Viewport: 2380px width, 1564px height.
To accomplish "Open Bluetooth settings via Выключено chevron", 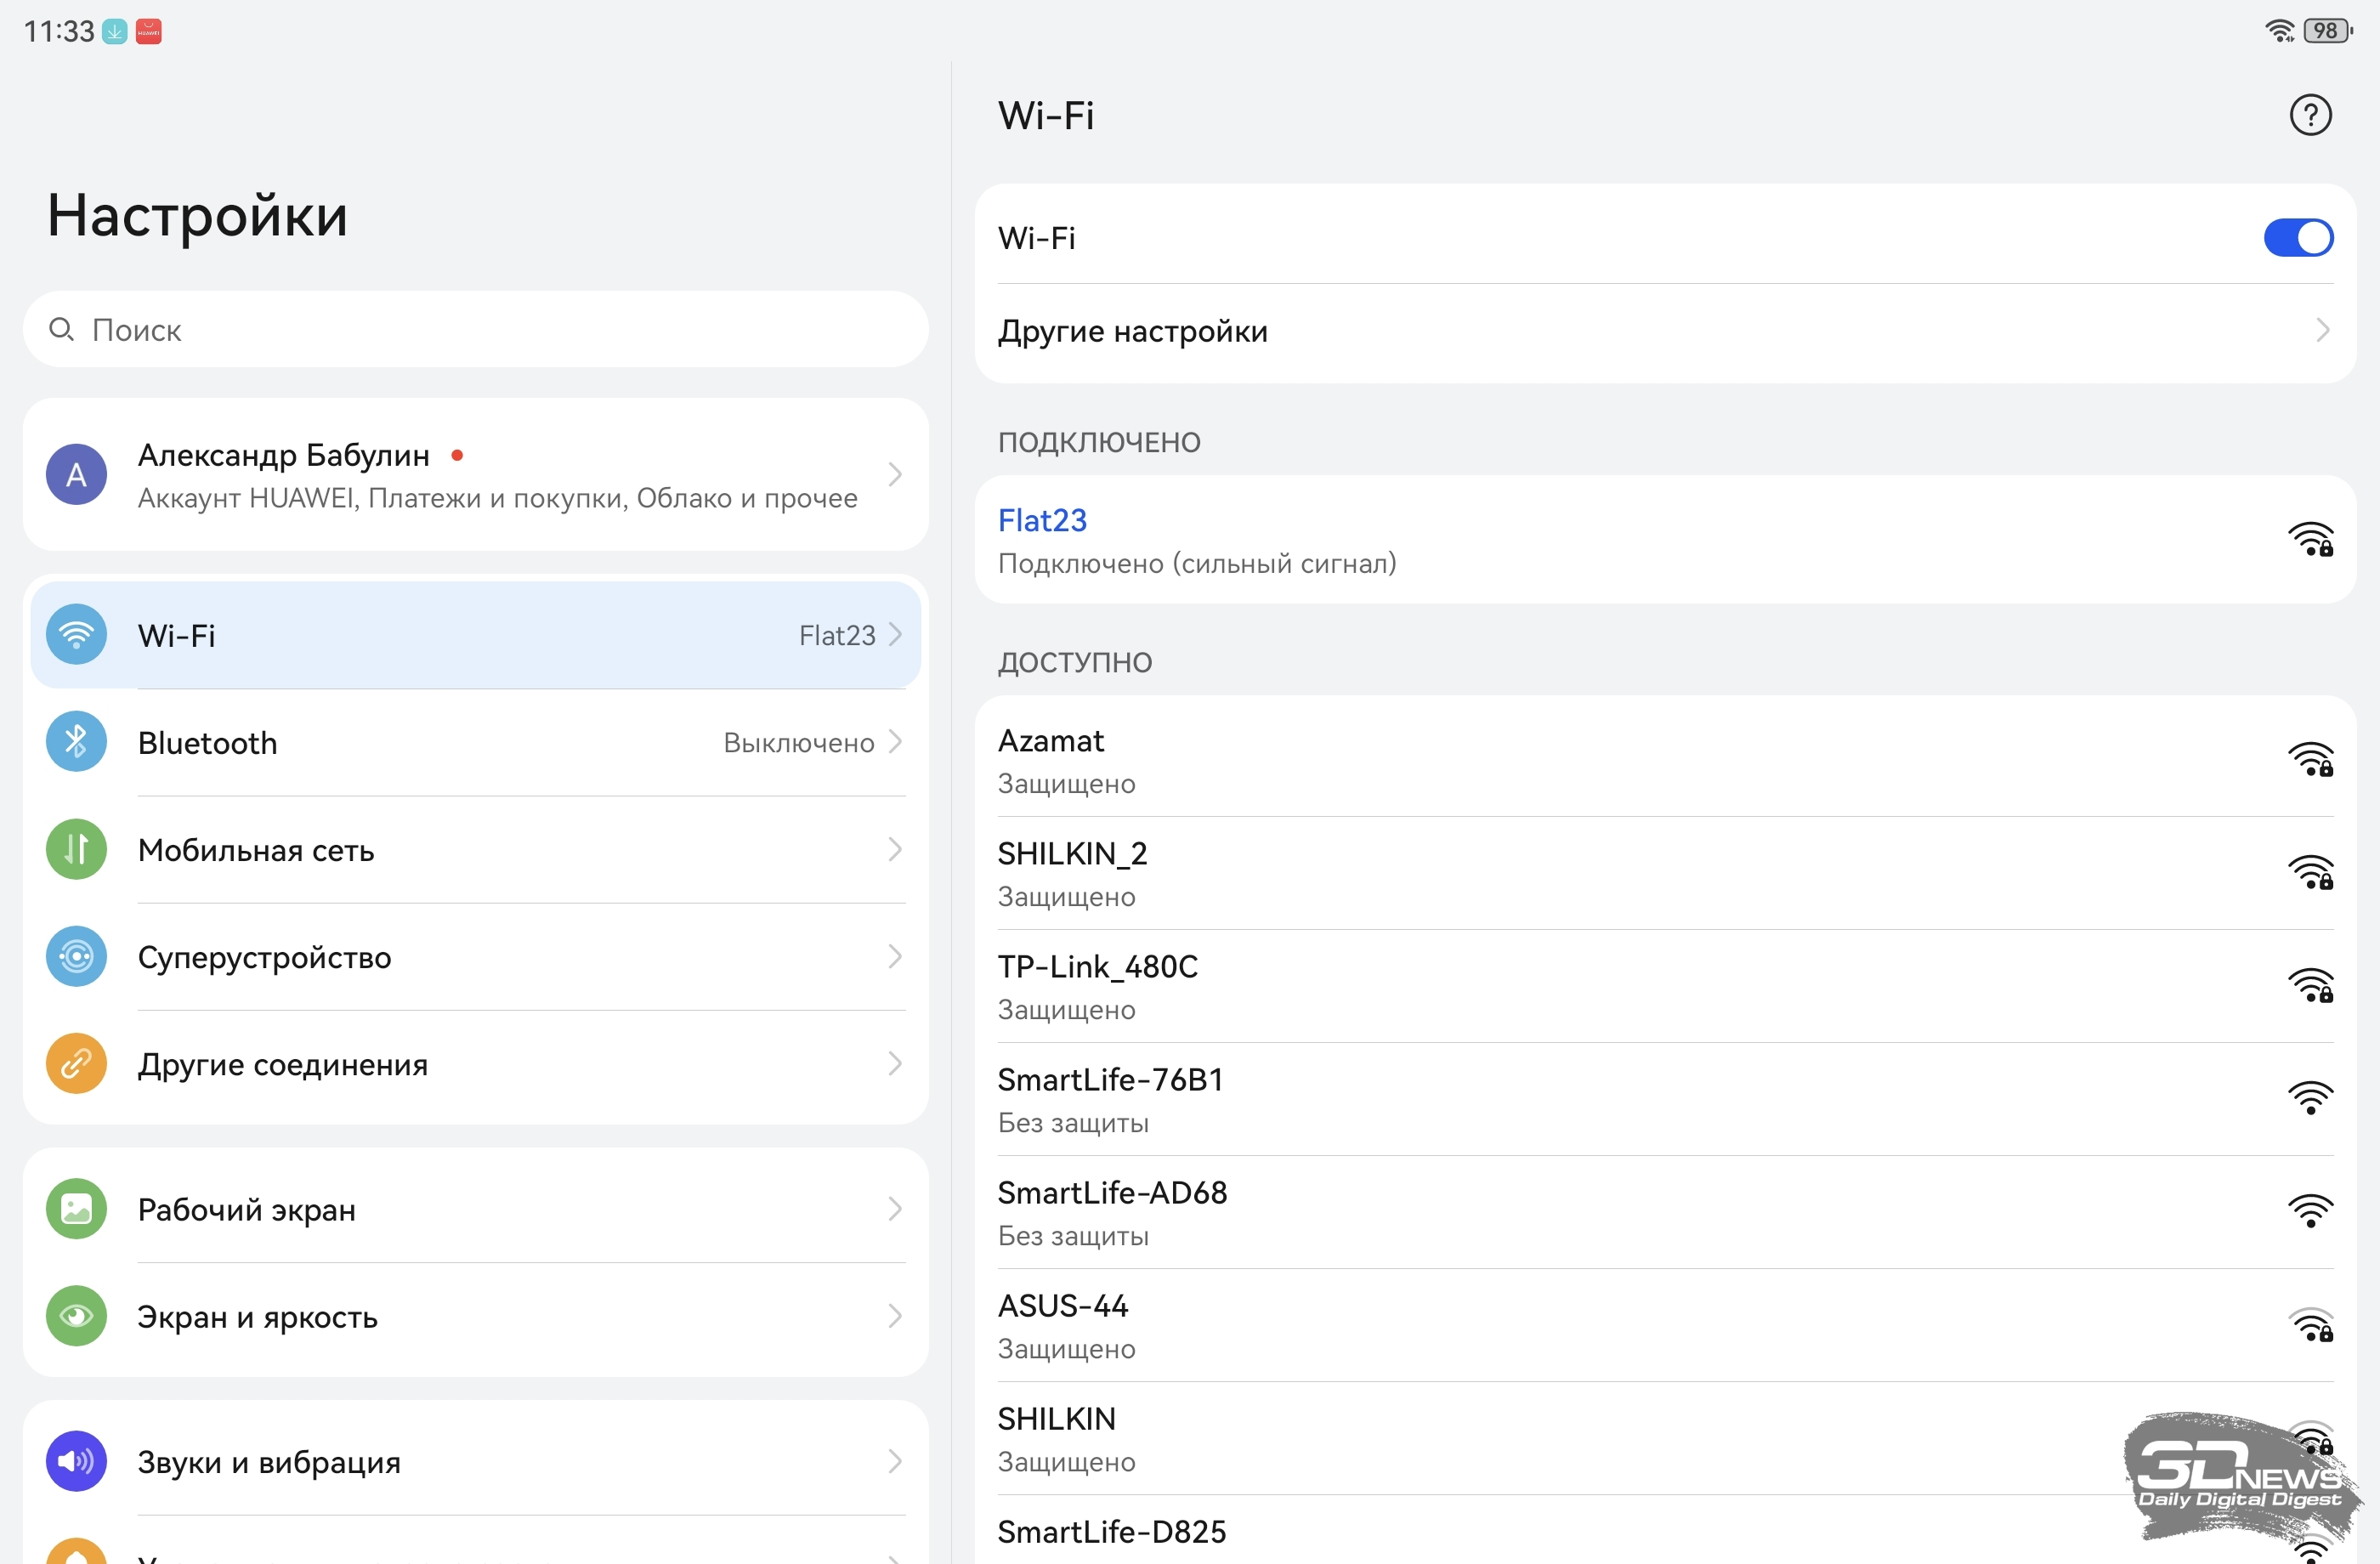I will 894,742.
